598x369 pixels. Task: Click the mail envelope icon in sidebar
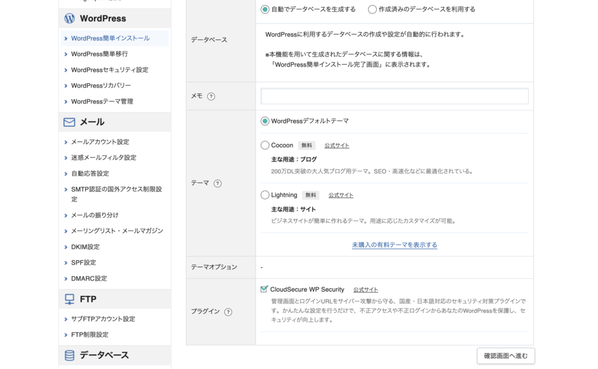click(x=69, y=122)
